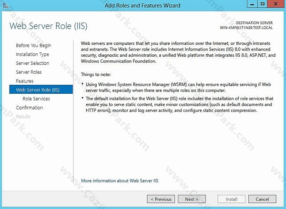Click the Web Server Role (IIS) page heading
Screen dimensions: 286x209
[x=48, y=26]
